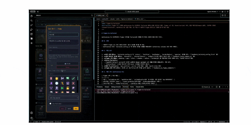Pick the lavender speech balloon icon
Screen dimensions: 251x125
click(x=73, y=88)
